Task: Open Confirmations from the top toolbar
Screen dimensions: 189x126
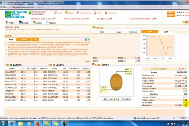Action: (83, 13)
